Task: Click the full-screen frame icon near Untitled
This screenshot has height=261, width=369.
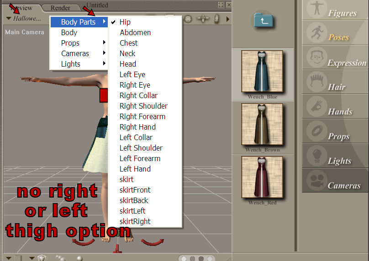Action: 221,5
